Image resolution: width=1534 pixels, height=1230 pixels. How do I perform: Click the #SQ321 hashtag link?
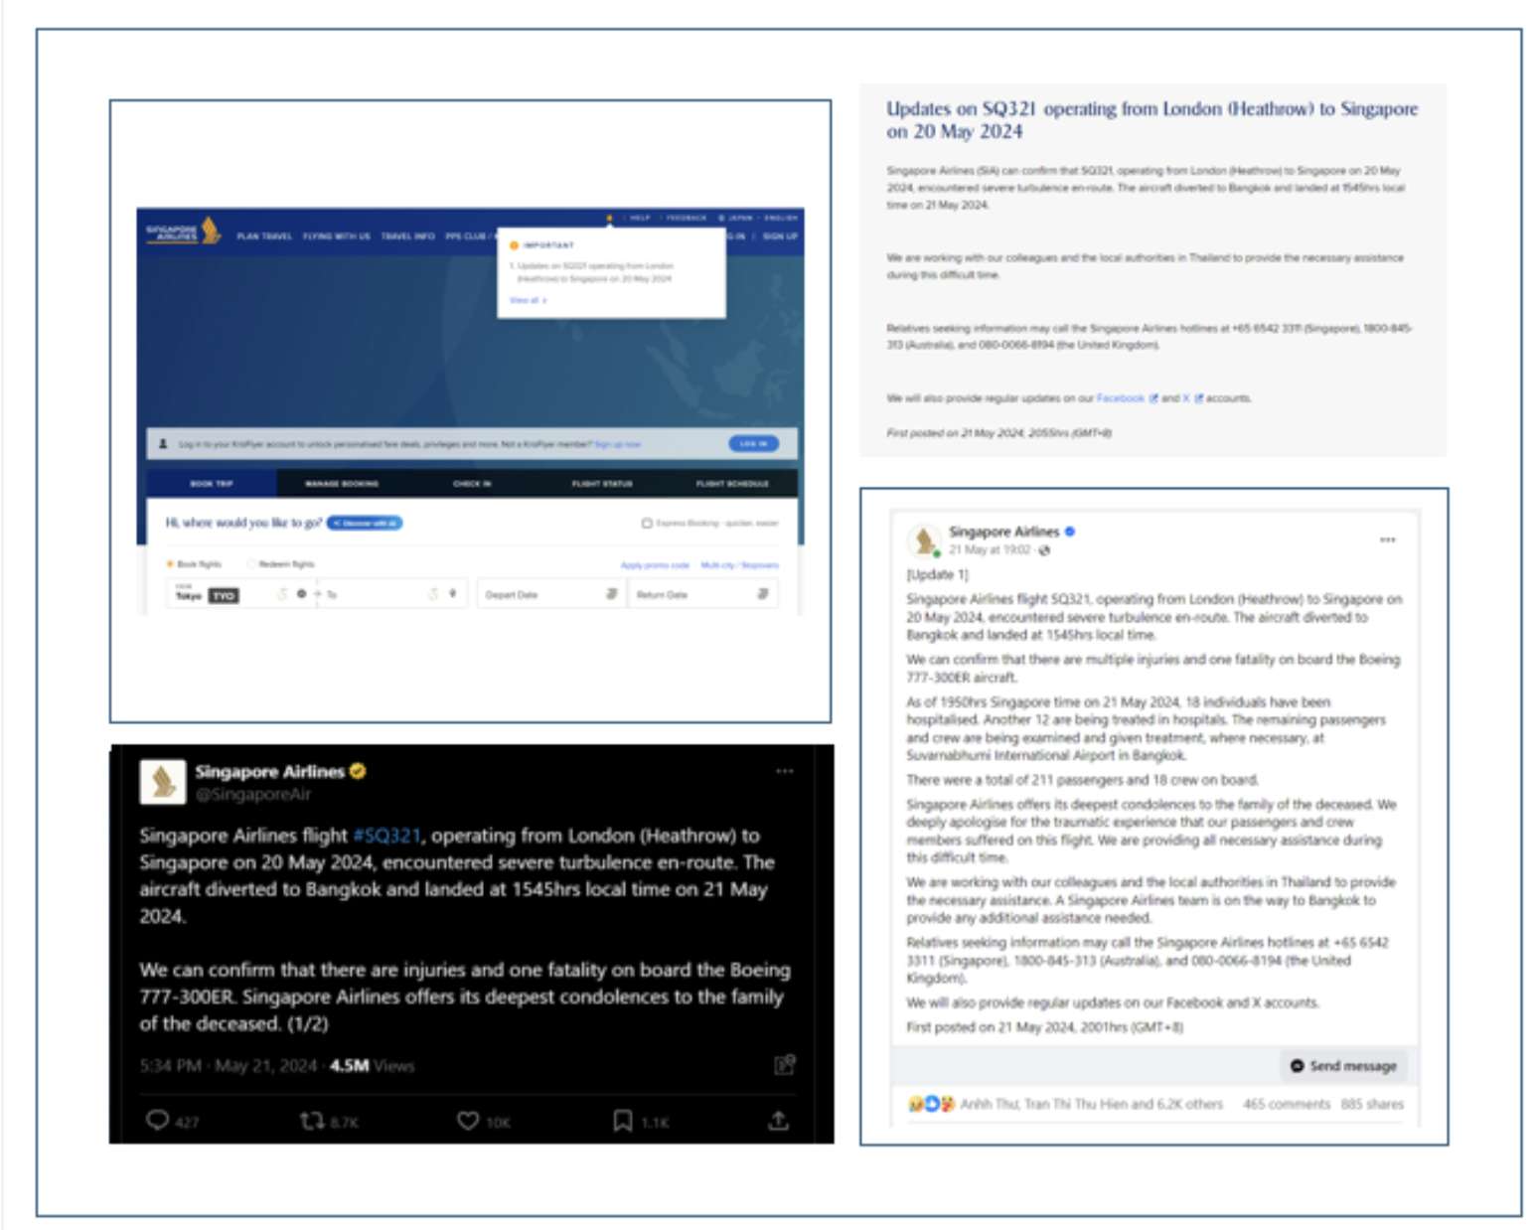click(x=386, y=836)
